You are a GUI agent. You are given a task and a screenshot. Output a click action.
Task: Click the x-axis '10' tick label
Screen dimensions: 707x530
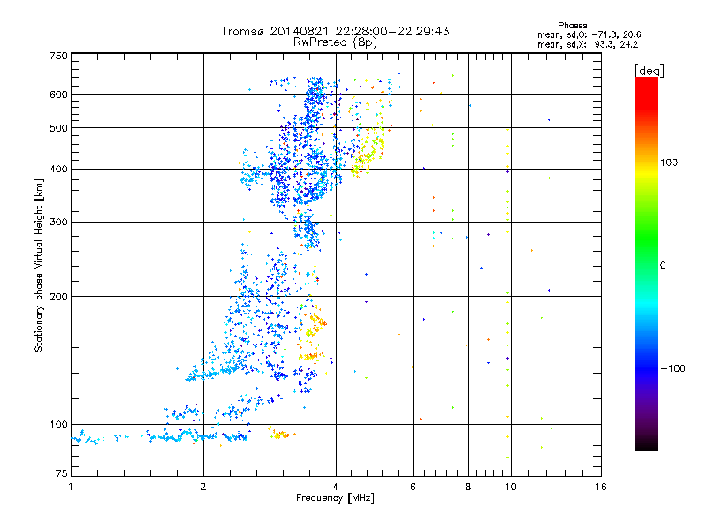tap(511, 487)
